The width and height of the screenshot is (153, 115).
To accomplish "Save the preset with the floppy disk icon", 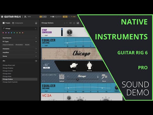I will click(78, 23).
